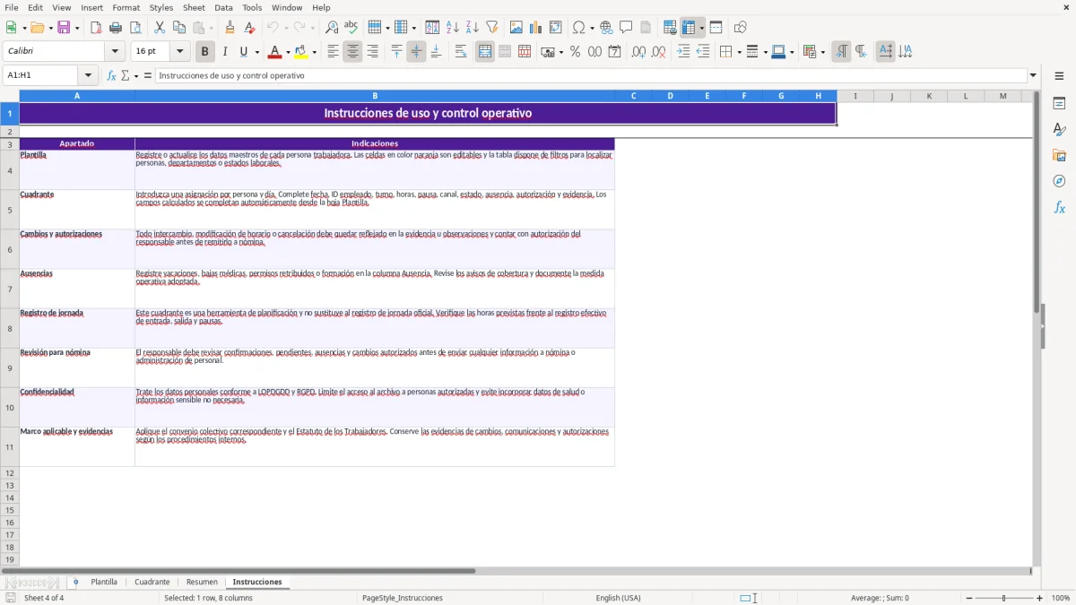This screenshot has width=1076, height=605.
Task: Activate Clone Formatting paintbrush
Action: click(230, 28)
